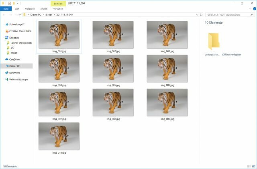
Task: Click the search box for 2017.11.11_004
Action: tap(227, 14)
